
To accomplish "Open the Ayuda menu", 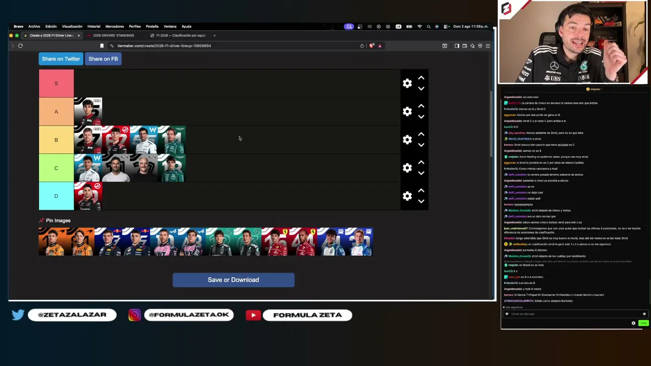I will pyautogui.click(x=187, y=26).
